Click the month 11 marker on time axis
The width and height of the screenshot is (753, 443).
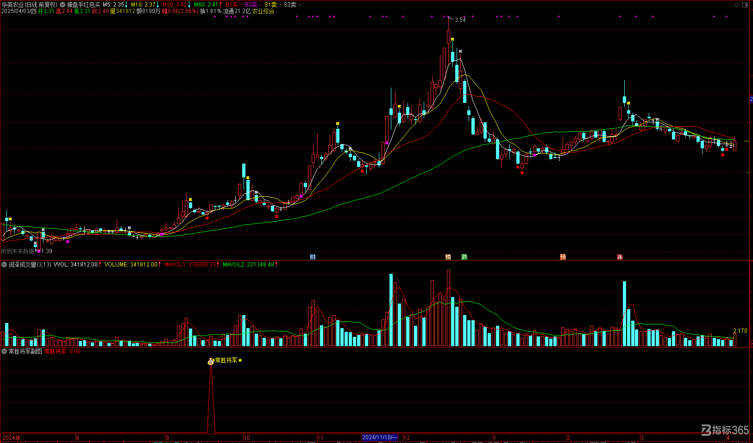(320, 437)
